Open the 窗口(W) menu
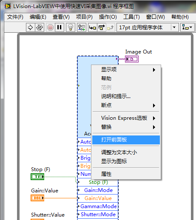Viewport: 196px width, 220px height. [156, 17]
